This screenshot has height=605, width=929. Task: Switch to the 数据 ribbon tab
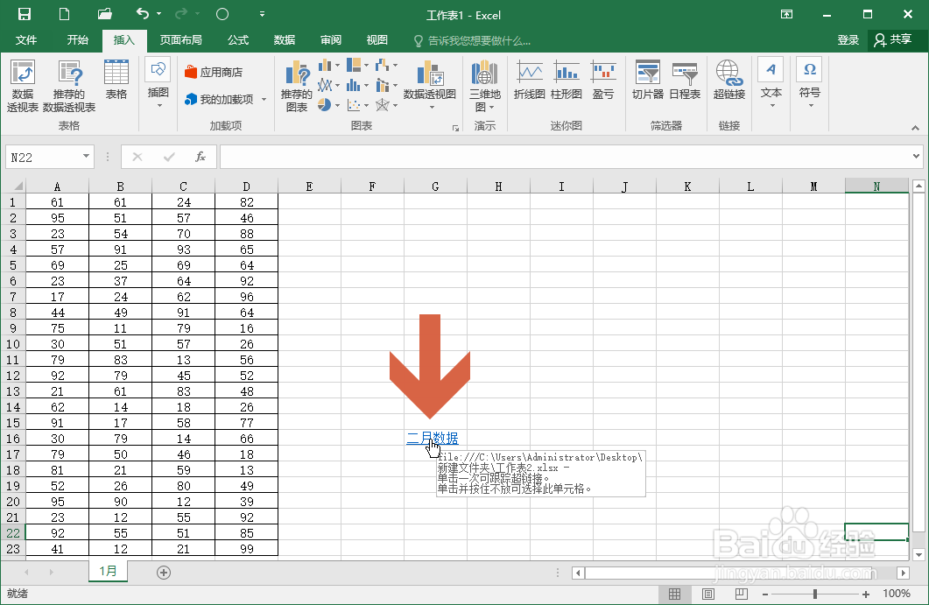click(x=284, y=39)
